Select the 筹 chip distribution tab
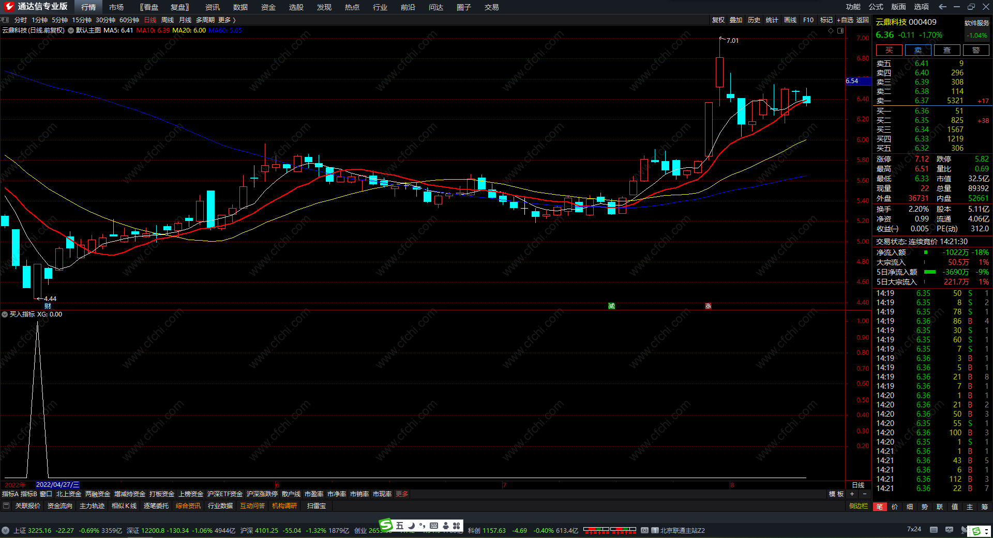993x538 pixels. coord(985,507)
